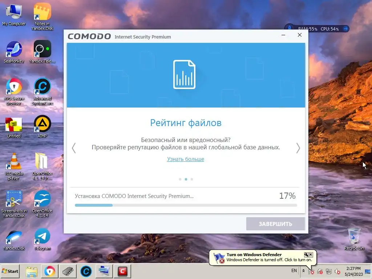
Task: Select the OpenOffice 4.1.14 (r…) folder icon
Action: tap(42, 166)
